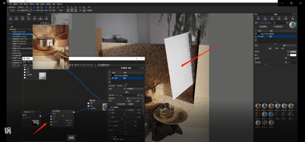Open the Add Camera (添加相机) tool

pos(68,9)
